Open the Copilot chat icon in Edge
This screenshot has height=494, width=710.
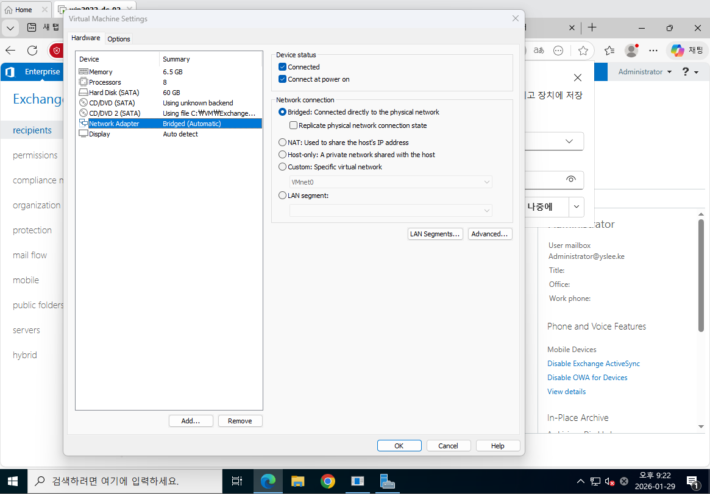[687, 50]
